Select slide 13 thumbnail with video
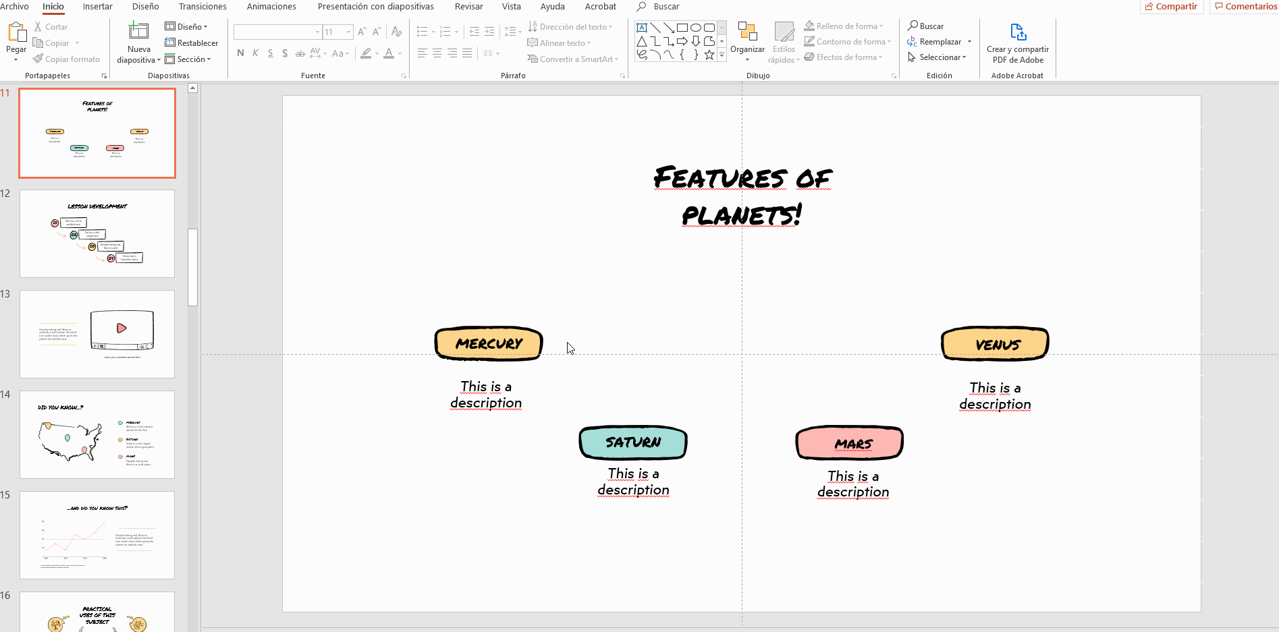This screenshot has height=632, width=1279. tap(97, 334)
